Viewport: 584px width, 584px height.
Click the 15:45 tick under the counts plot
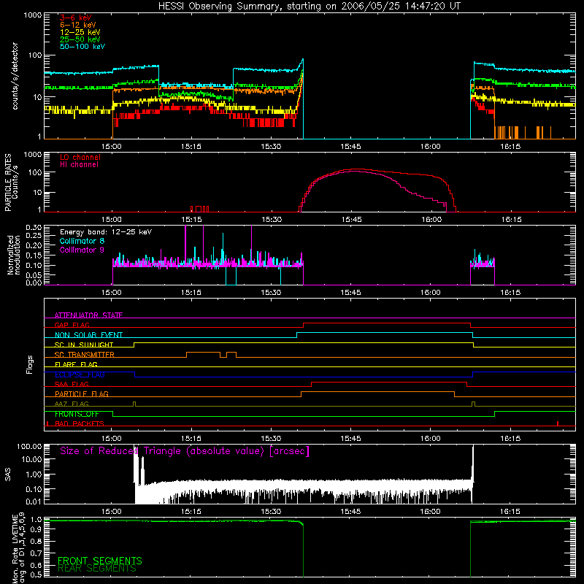pyautogui.click(x=350, y=147)
